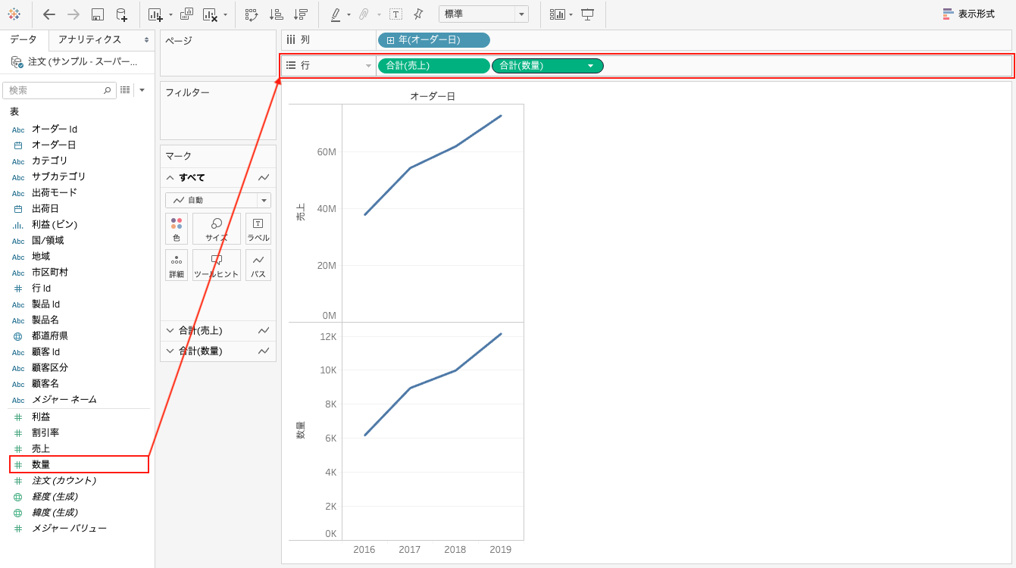Expand the 合計(売上) marks section
The width and height of the screenshot is (1016, 568).
click(170, 331)
